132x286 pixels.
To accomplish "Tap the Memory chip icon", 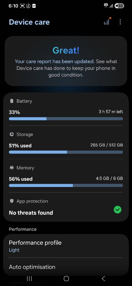I will [x=12, y=168].
